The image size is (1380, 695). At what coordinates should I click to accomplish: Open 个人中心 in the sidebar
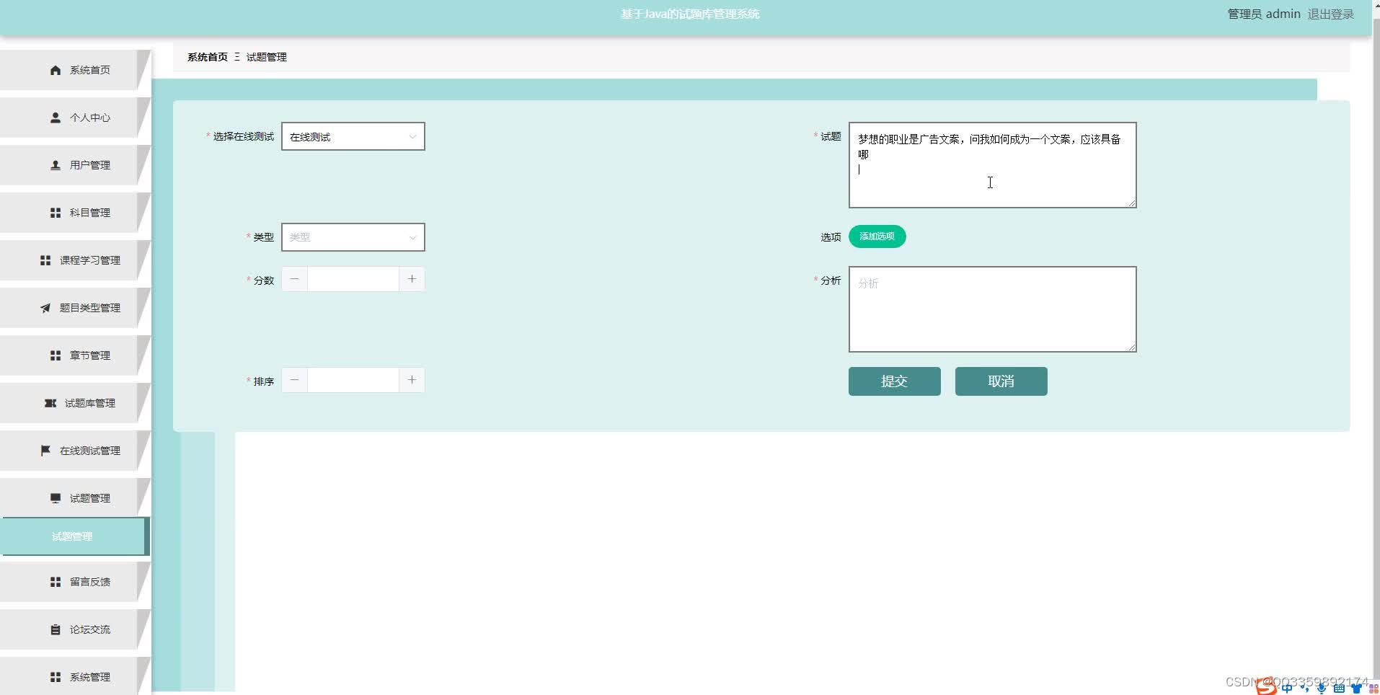pos(75,118)
